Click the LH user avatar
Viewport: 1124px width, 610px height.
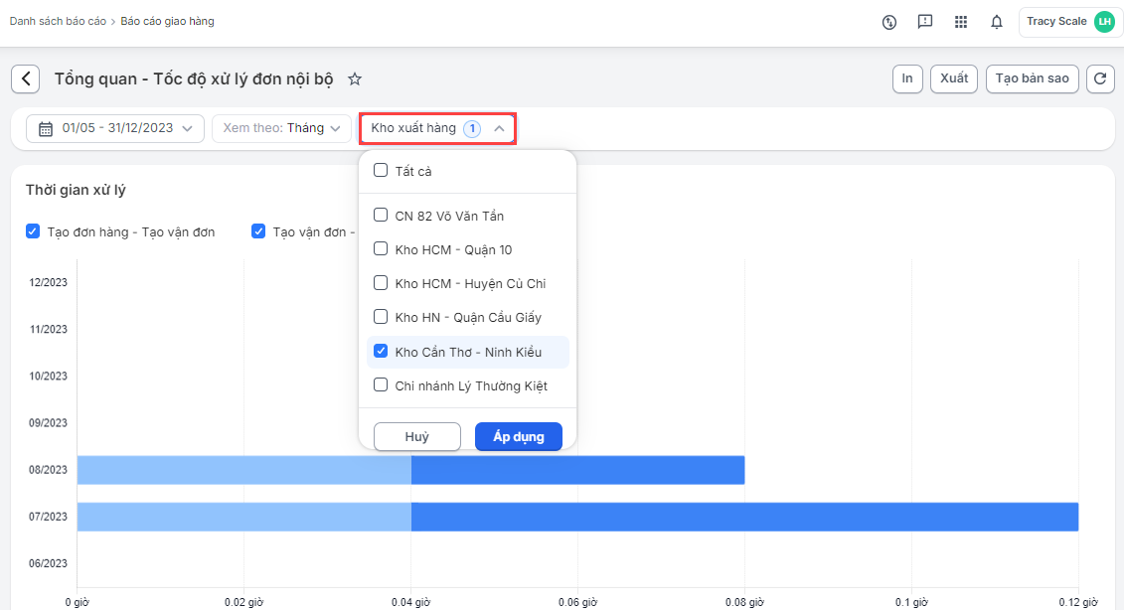tap(1104, 22)
